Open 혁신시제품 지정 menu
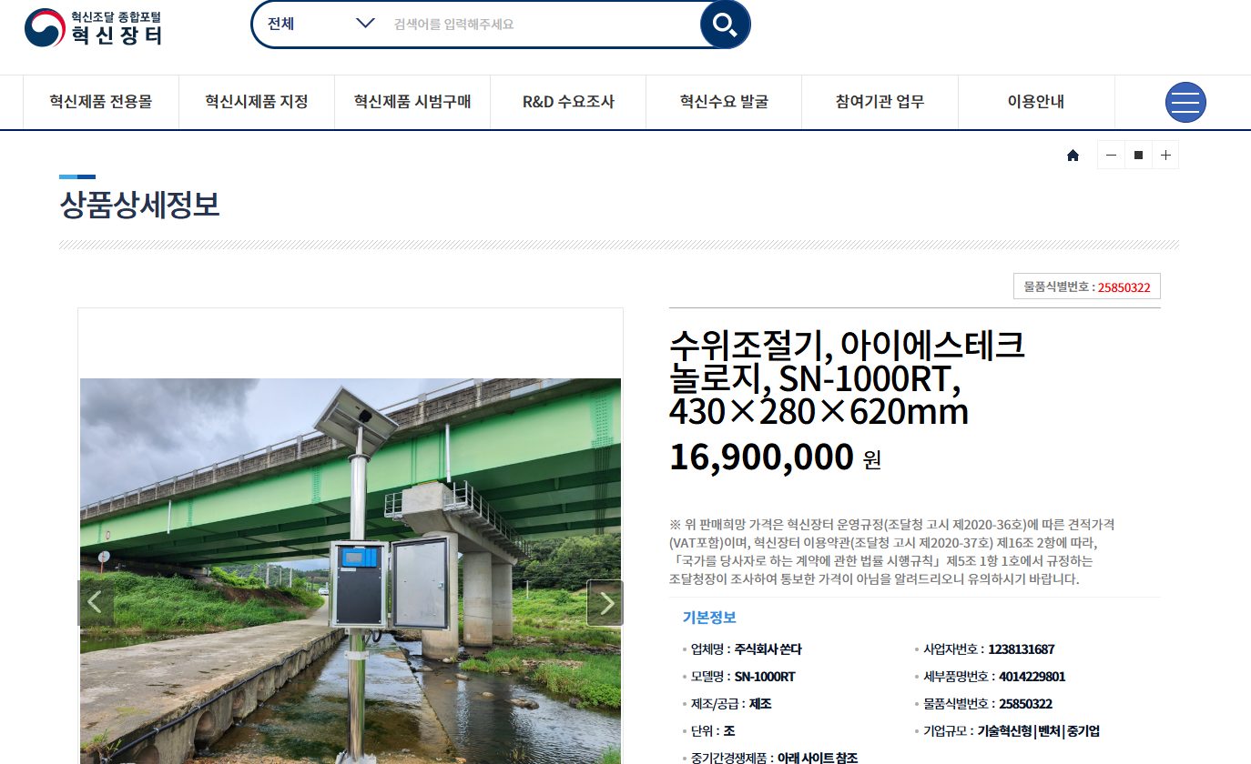The image size is (1251, 764). point(257,102)
